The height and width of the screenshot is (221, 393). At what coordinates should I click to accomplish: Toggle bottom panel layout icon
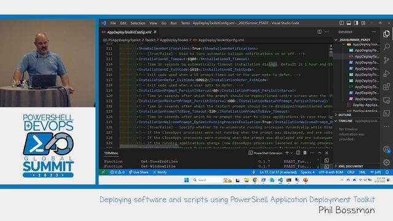pyautogui.click(x=349, y=23)
